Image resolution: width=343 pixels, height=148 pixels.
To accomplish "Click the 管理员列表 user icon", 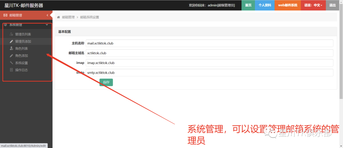I will [x=11, y=34].
